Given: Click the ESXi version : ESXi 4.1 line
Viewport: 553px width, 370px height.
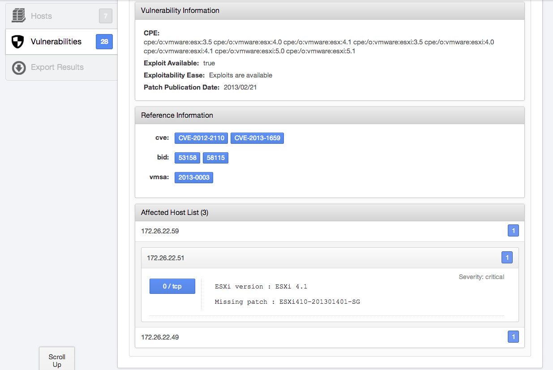Looking at the screenshot, I should (261, 287).
